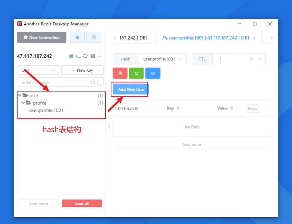Viewport: 292px width, 224px height.
Task: Click the red load all button
Action: (x=82, y=203)
